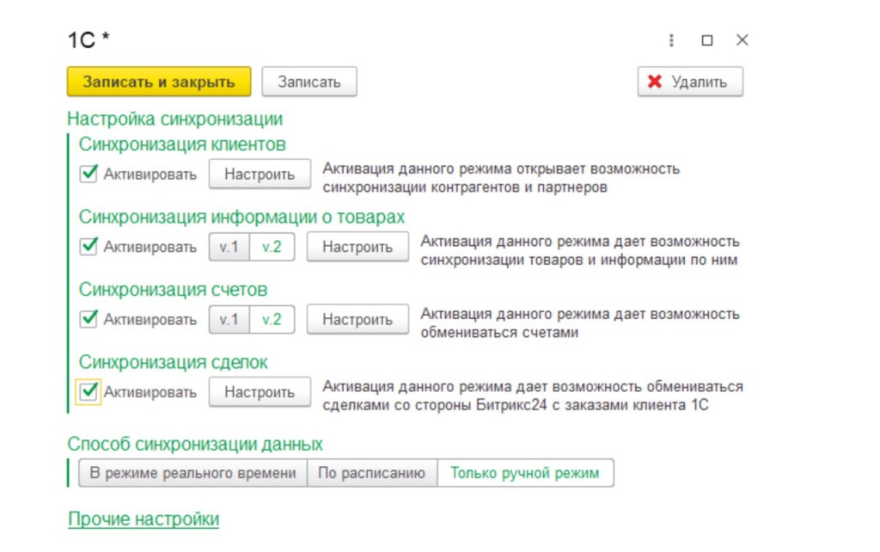Open Настроить for Синхронизация счетов
This screenshot has width=880, height=552.
click(357, 319)
